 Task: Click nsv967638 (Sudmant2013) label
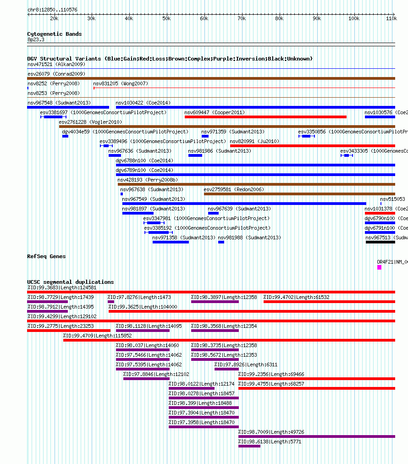(151, 189)
